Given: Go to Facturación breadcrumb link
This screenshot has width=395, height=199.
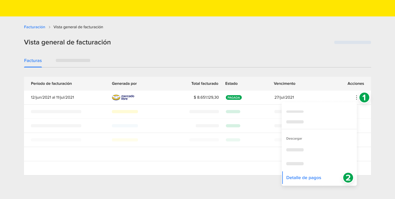Looking at the screenshot, I should (x=35, y=27).
